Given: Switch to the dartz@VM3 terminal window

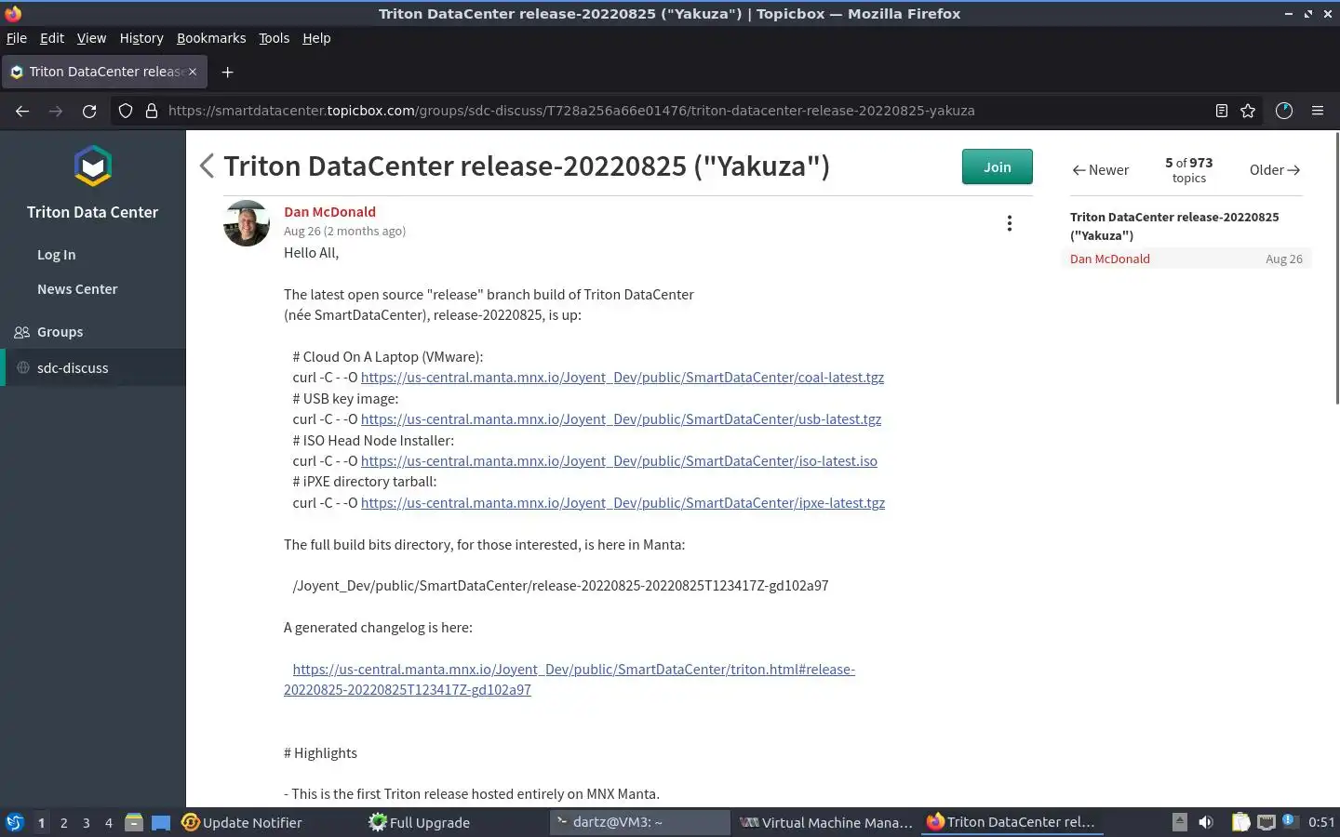Looking at the screenshot, I should tap(640, 822).
